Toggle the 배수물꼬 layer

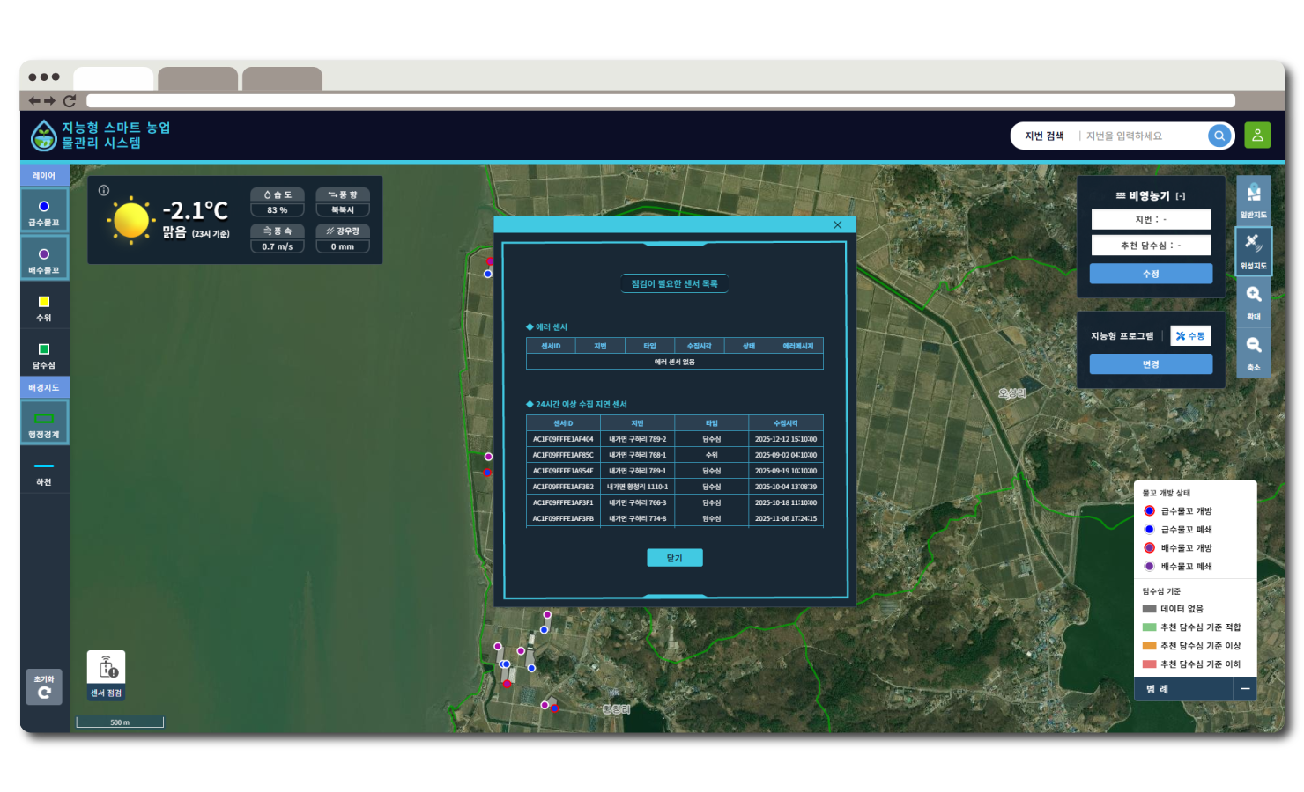tap(44, 260)
